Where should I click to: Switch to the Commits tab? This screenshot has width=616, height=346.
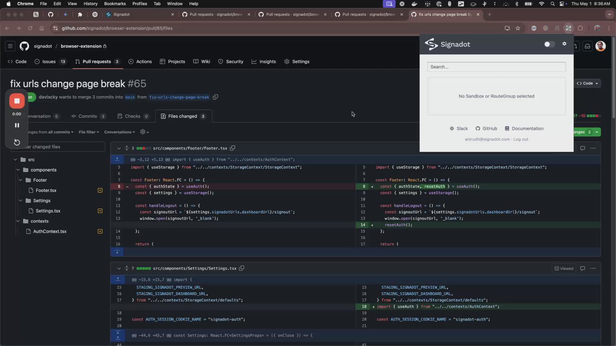click(x=88, y=116)
